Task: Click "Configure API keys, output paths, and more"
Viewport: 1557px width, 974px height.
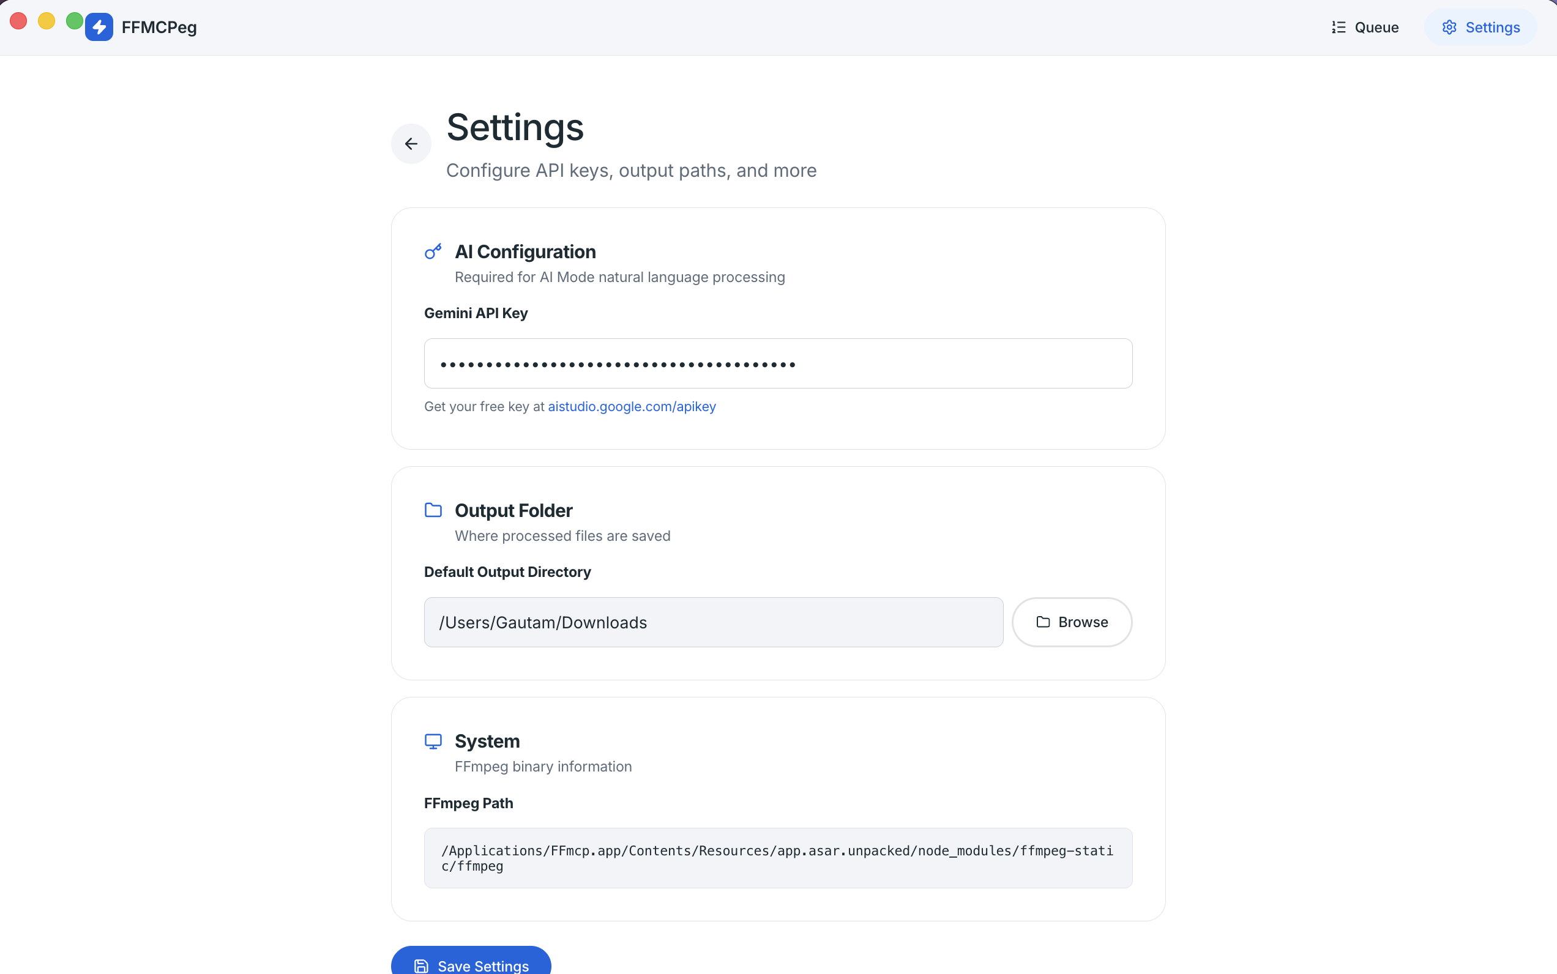Action: [631, 171]
